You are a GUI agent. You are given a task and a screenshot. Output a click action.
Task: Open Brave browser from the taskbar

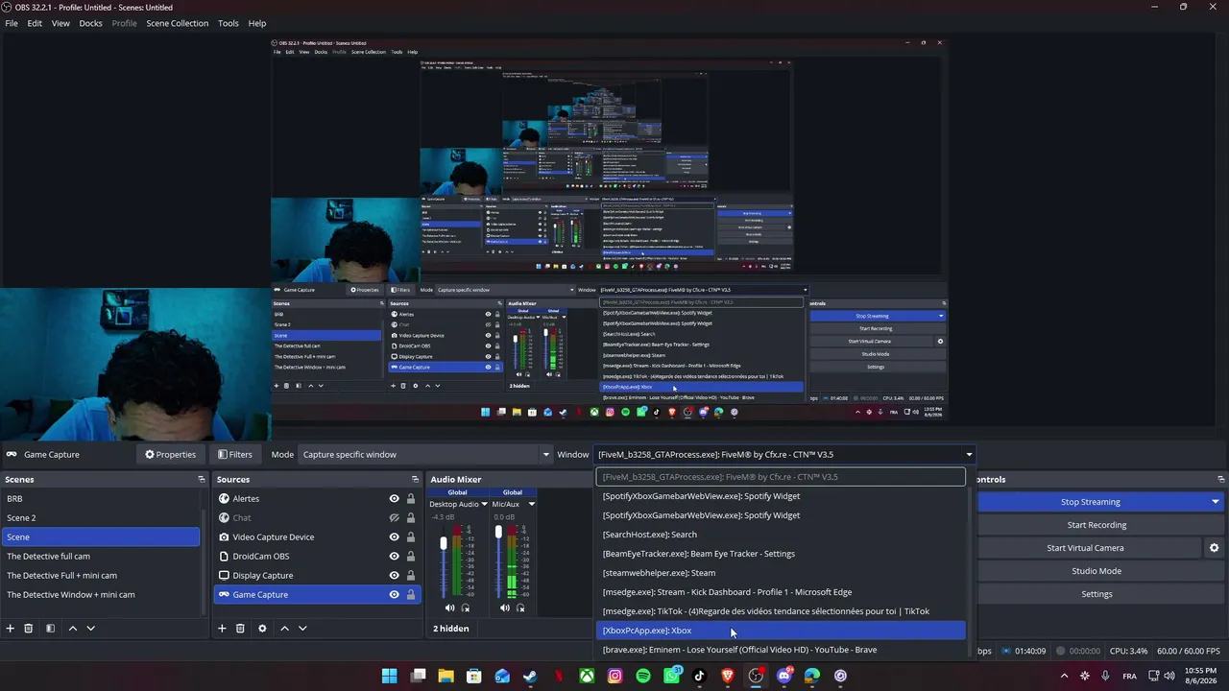pyautogui.click(x=728, y=676)
